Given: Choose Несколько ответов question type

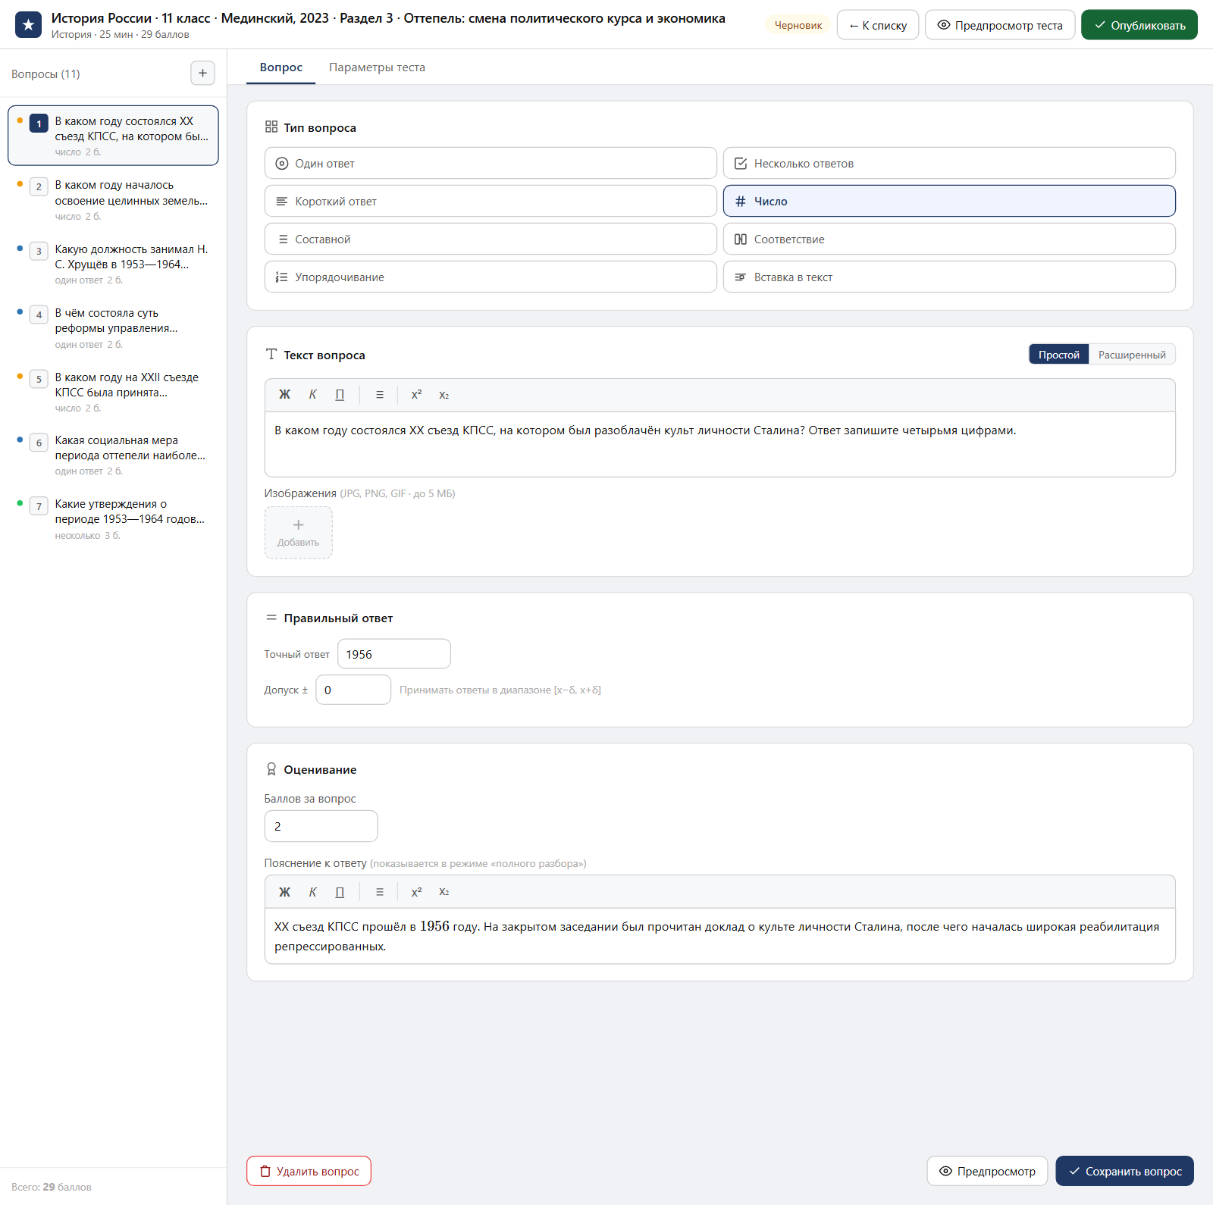Looking at the screenshot, I should [949, 164].
